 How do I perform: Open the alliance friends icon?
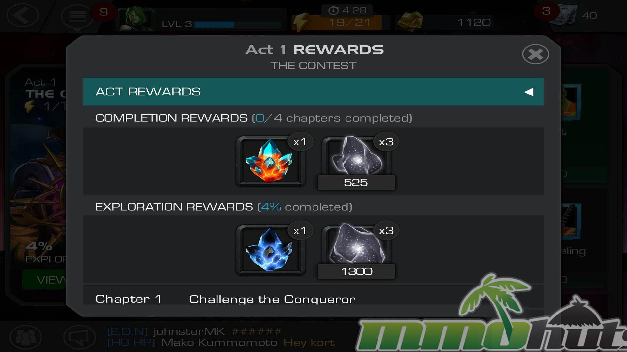coord(25,337)
